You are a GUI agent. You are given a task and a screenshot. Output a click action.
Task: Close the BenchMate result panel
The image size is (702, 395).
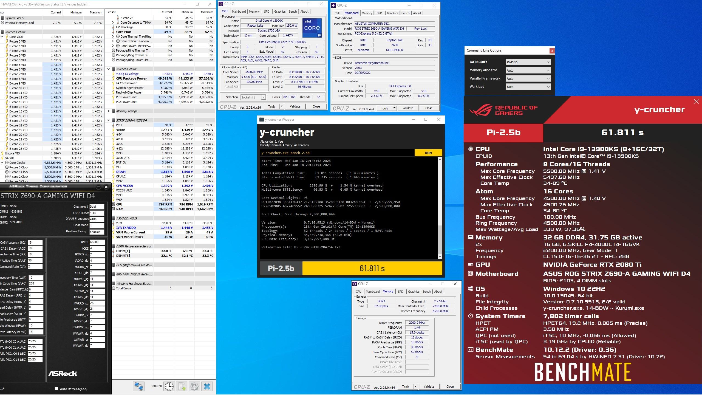(x=696, y=101)
